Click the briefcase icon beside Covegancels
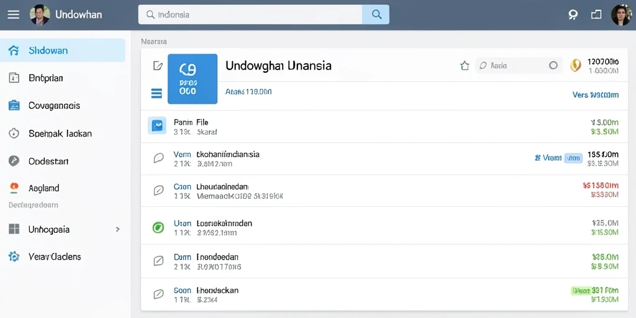 click(x=14, y=106)
